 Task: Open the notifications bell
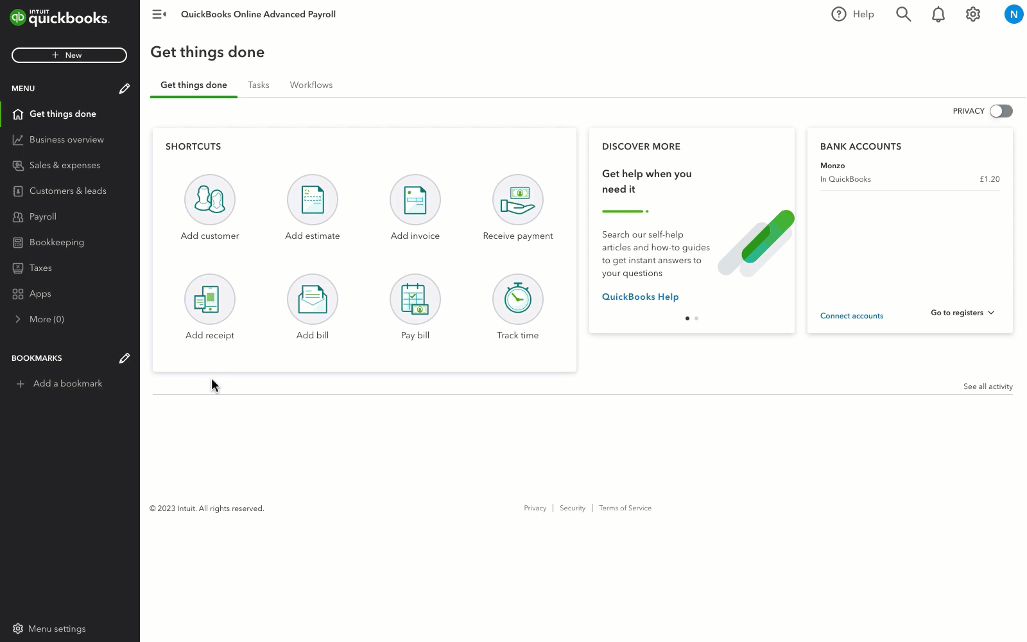[938, 14]
